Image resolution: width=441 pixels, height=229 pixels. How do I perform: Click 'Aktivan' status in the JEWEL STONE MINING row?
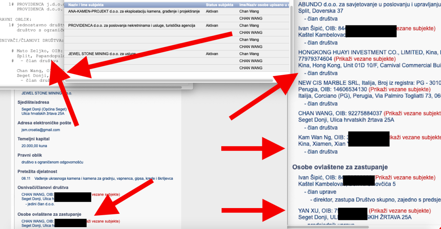point(212,54)
